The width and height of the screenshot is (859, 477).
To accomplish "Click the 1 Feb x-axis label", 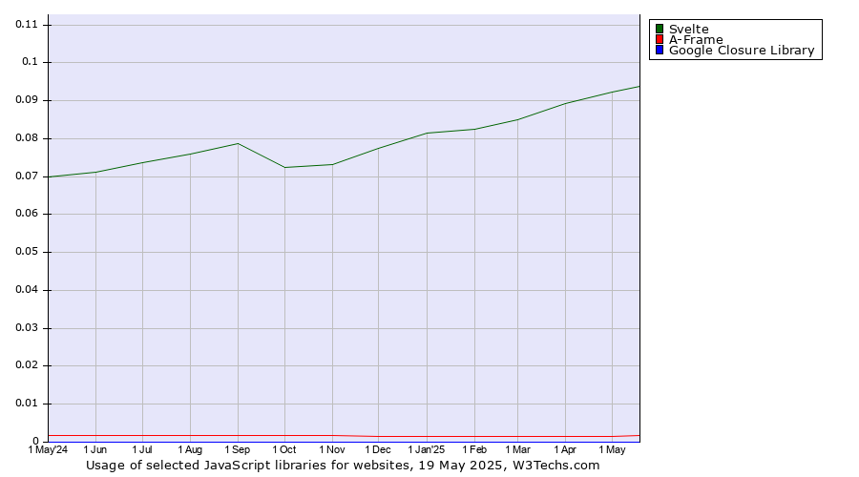I will tap(474, 449).
